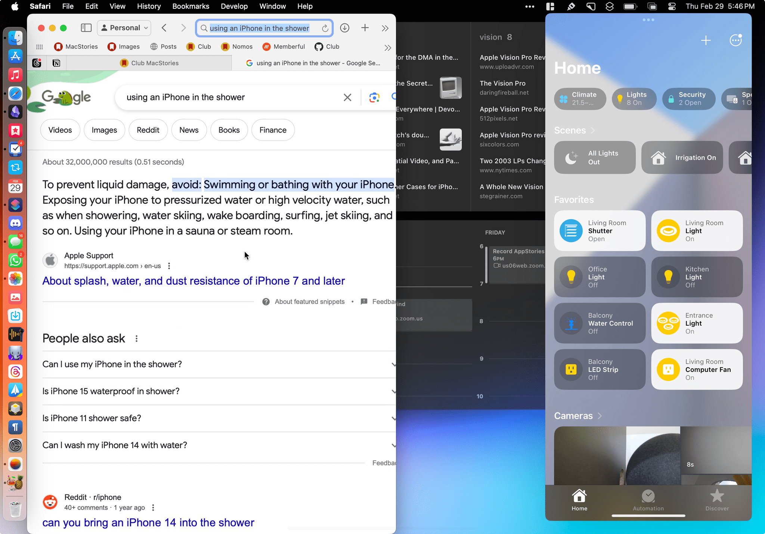765x534 pixels.
Task: Toggle Living Room Shutter
Action: click(x=600, y=231)
